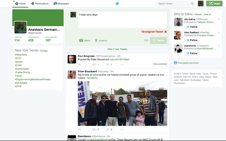This screenshot has height=141, width=226.
Task: Open more options on Krugman's tweet
Action: tap(122, 65)
